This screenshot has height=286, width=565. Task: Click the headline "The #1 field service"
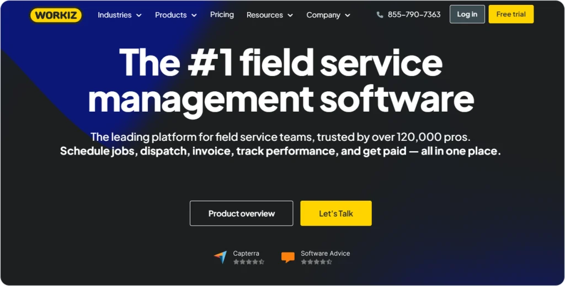click(281, 63)
